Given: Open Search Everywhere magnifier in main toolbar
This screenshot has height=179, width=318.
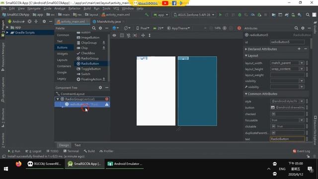Looking at the screenshot, I should pyautogui.click(x=308, y=15).
